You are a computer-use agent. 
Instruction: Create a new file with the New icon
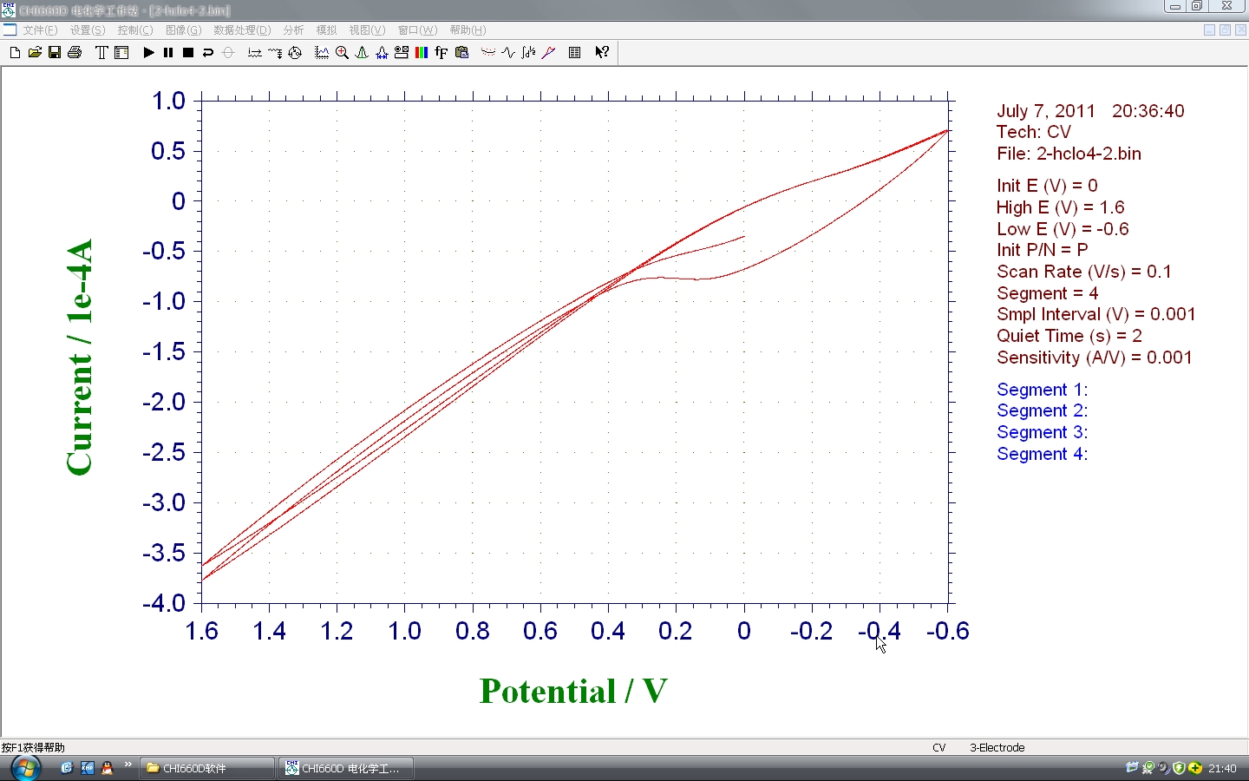click(x=15, y=53)
